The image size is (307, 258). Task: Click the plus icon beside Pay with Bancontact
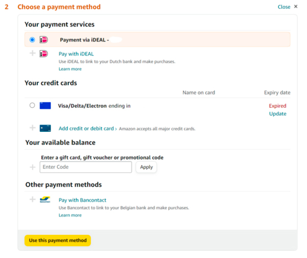point(32,200)
